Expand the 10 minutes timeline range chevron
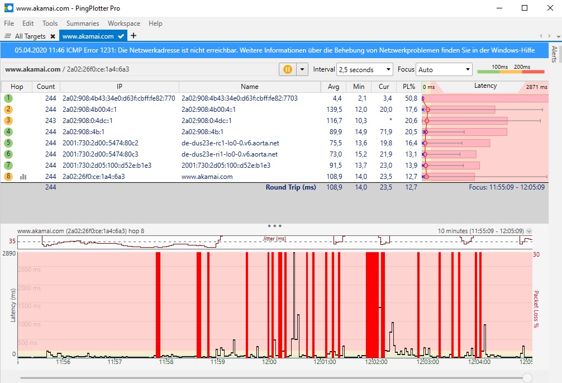This screenshot has height=383, width=562. (x=528, y=231)
